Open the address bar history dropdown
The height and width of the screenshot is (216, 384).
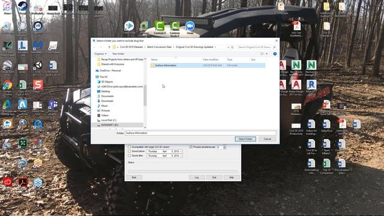pyautogui.click(x=228, y=47)
